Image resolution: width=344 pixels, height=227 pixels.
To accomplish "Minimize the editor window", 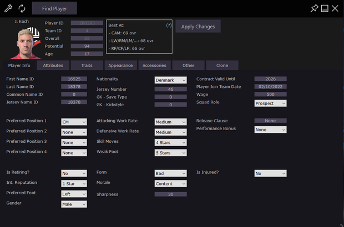I will point(325,8).
